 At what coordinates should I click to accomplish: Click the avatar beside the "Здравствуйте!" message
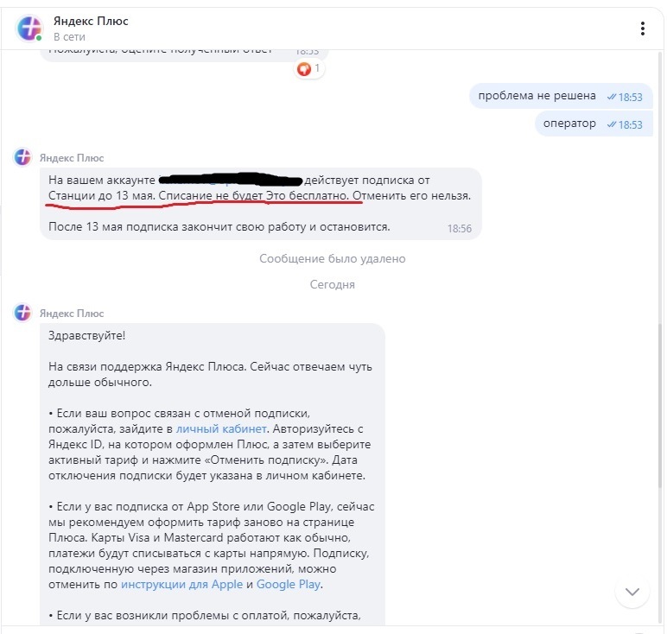tap(23, 313)
